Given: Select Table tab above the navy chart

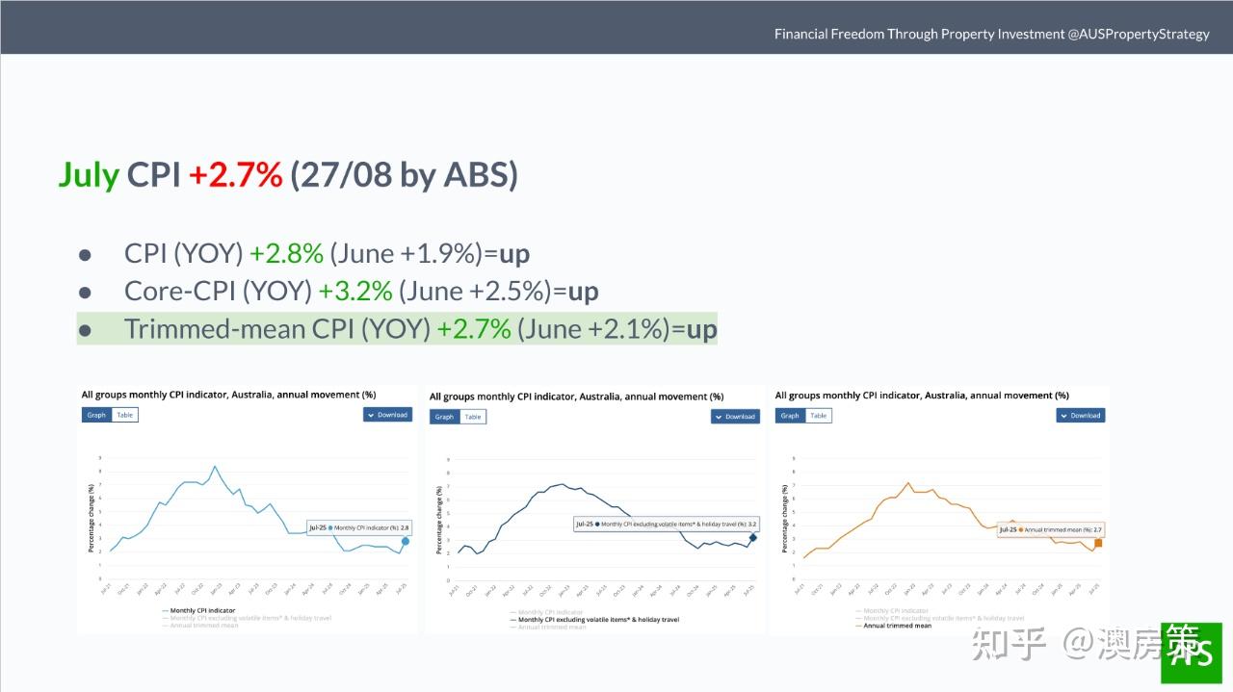Looking at the screenshot, I should pyautogui.click(x=472, y=417).
